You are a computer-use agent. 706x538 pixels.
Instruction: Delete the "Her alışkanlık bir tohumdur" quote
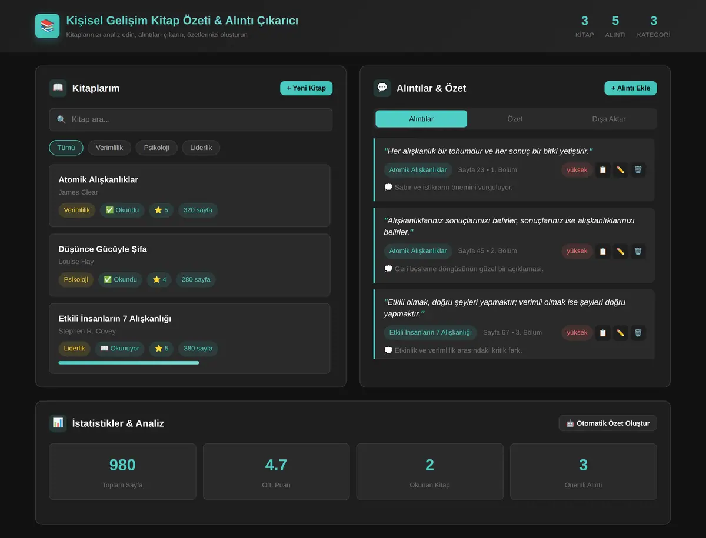click(x=638, y=170)
